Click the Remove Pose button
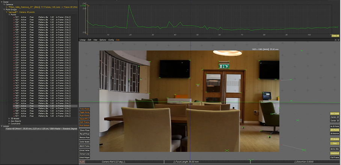The height and width of the screenshot is (165, 341). tap(84, 138)
